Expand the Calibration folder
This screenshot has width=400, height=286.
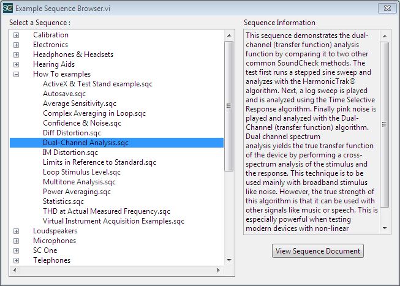tap(16, 35)
